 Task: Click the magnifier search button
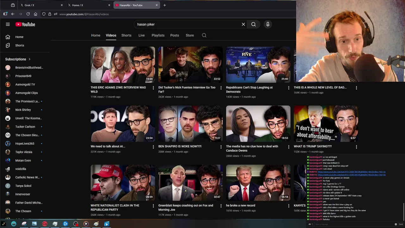pyautogui.click(x=253, y=24)
